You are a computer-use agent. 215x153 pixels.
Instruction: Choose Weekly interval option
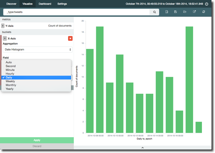click(11, 81)
